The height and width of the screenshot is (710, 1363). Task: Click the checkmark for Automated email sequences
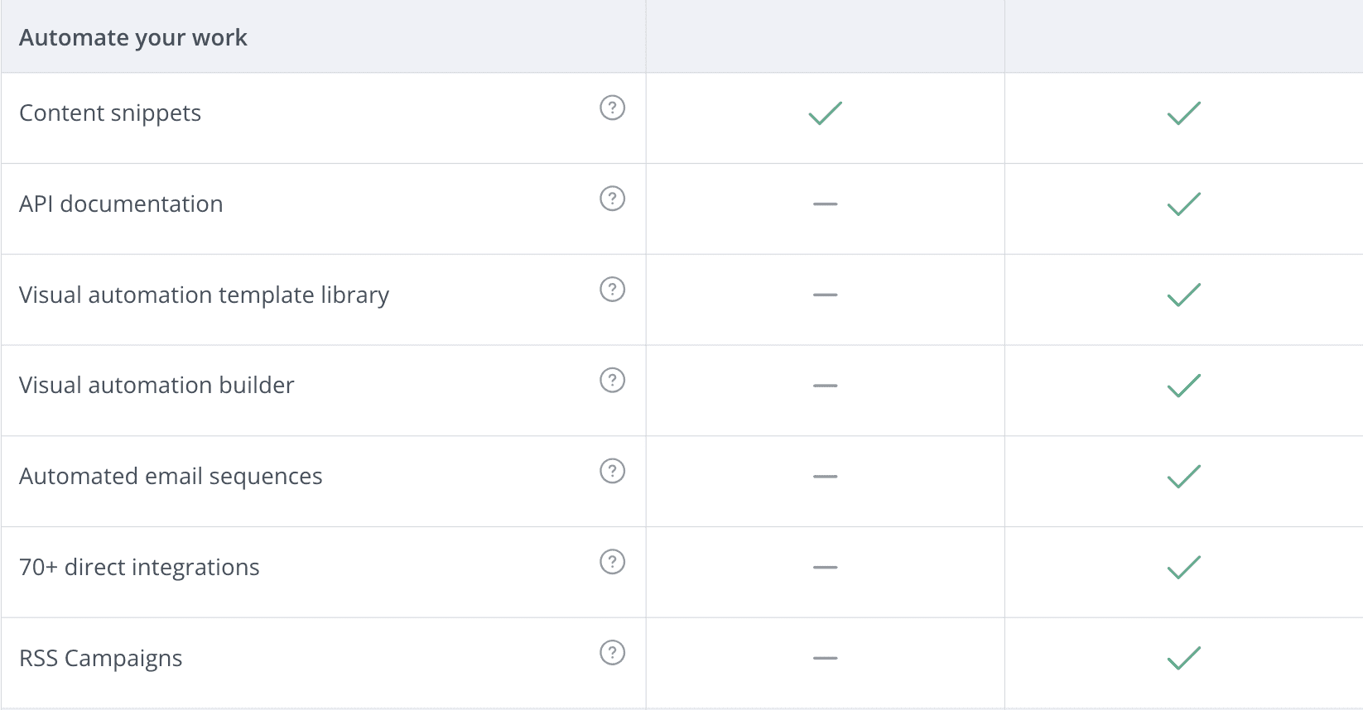(x=1183, y=477)
